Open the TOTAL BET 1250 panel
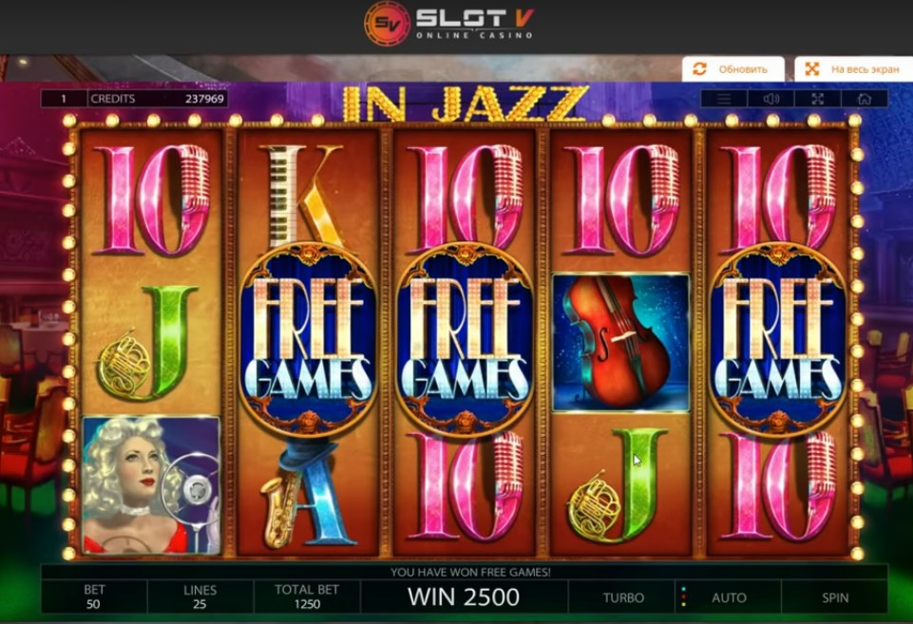This screenshot has width=913, height=624. pyautogui.click(x=307, y=596)
